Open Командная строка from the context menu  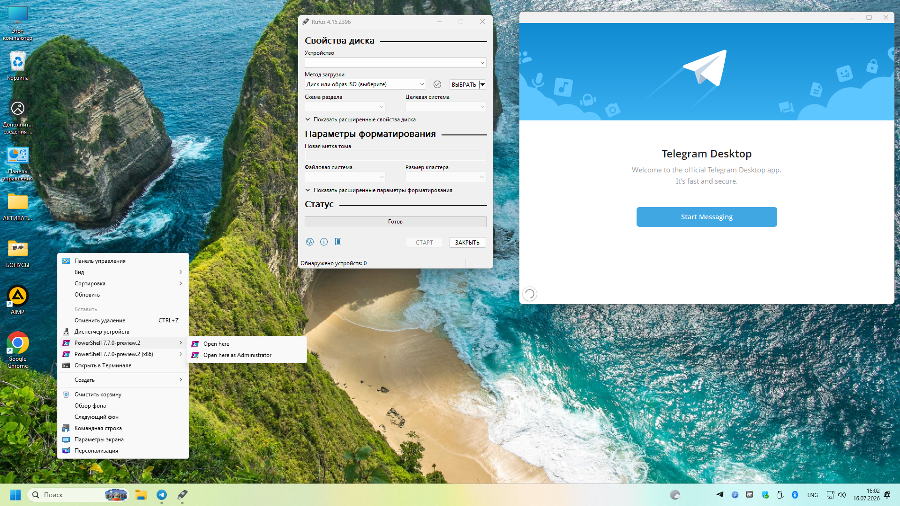[123, 428]
